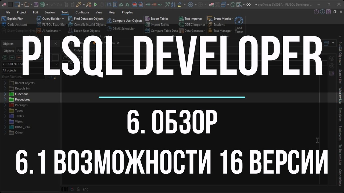Open the DBMS Scheduler

[121, 29]
